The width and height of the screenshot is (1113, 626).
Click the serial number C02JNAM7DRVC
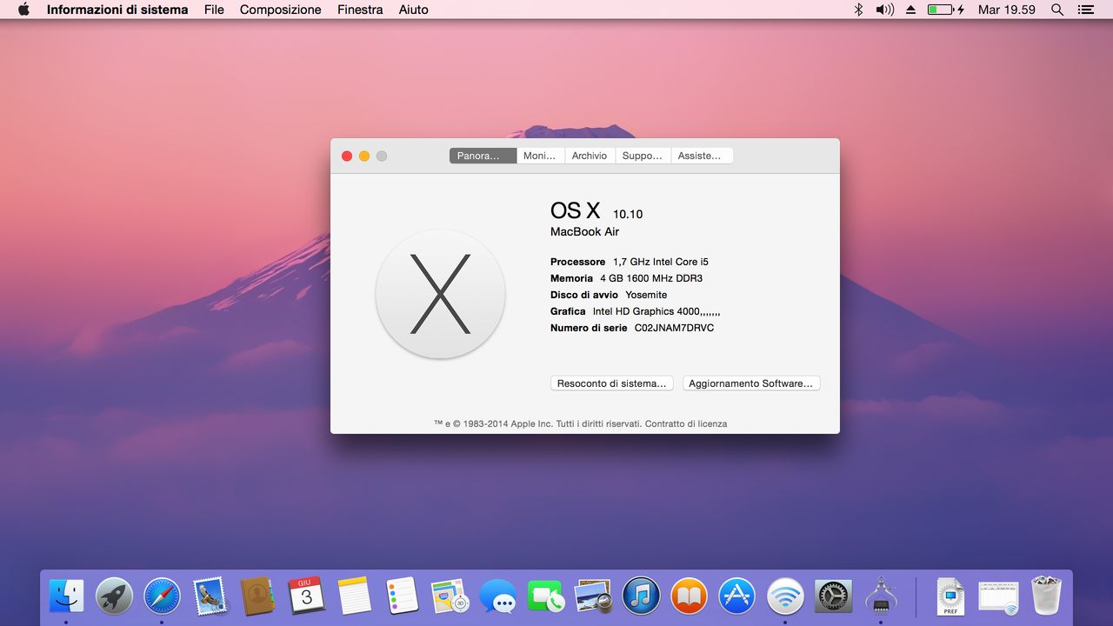click(x=674, y=328)
